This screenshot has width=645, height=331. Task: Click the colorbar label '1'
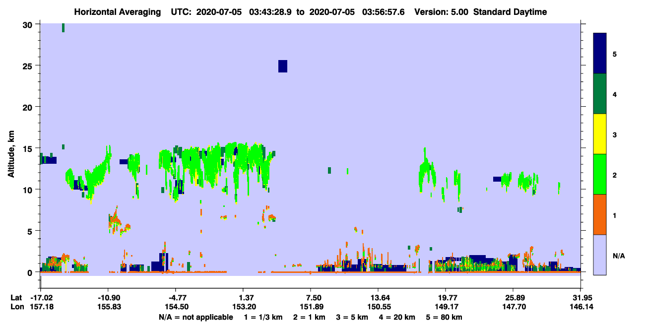[615, 215]
